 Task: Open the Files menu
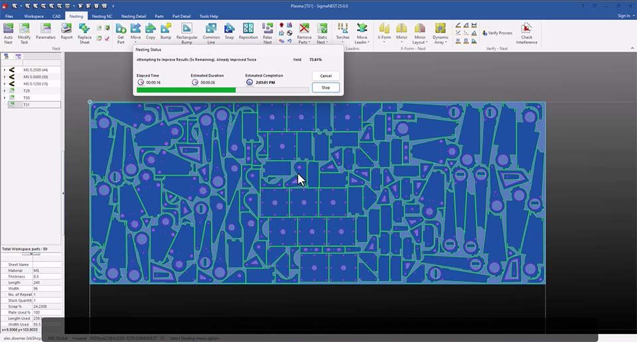click(9, 16)
